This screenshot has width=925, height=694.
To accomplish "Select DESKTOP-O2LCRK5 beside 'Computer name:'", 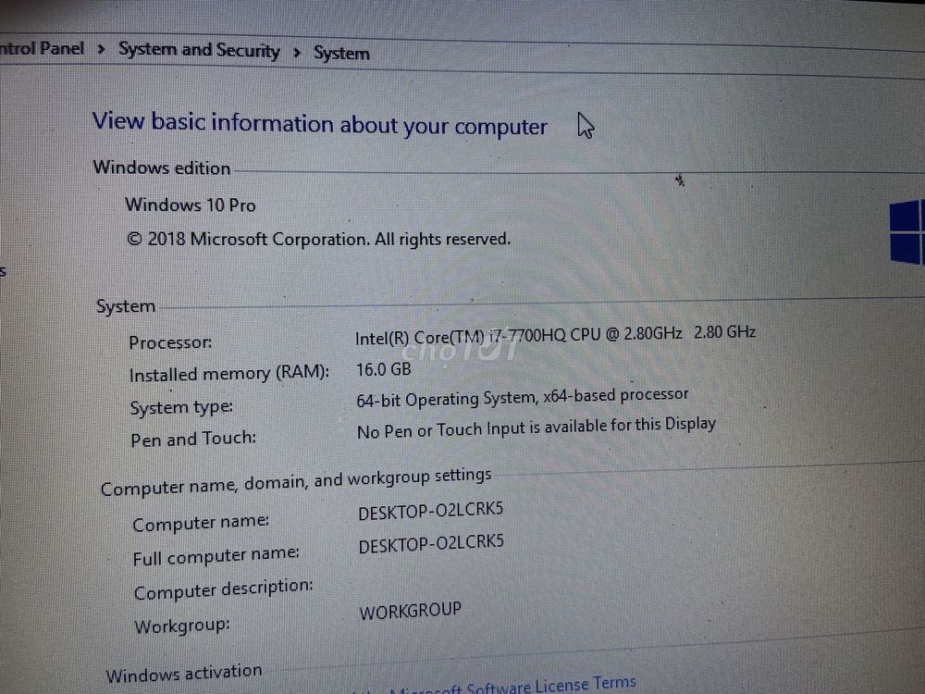I will (431, 511).
